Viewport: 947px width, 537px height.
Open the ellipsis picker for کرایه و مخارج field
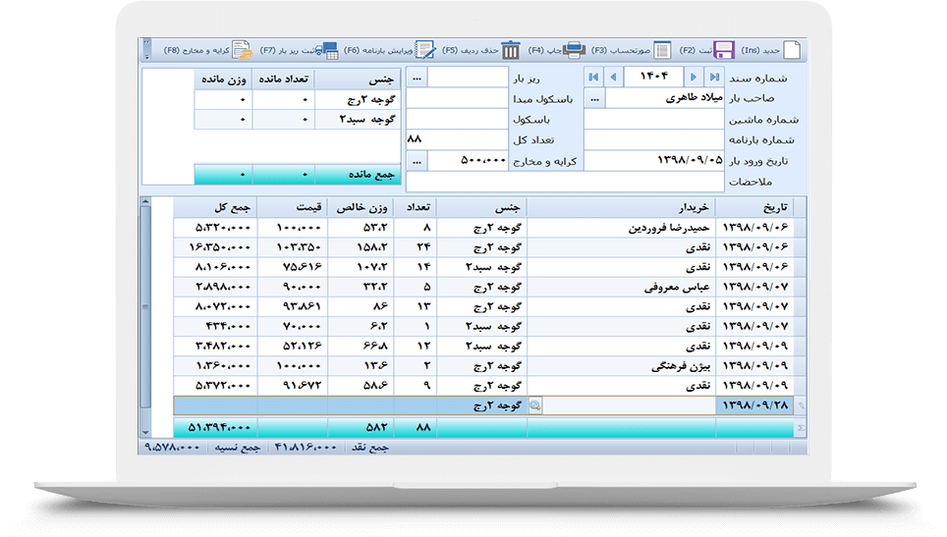pyautogui.click(x=418, y=161)
